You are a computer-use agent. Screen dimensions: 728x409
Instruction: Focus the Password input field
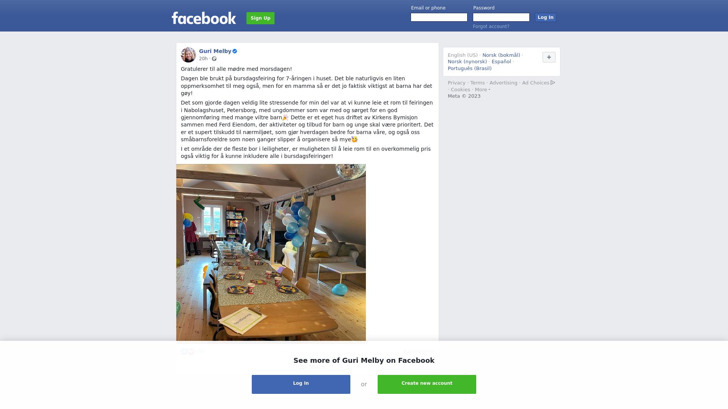click(x=501, y=17)
